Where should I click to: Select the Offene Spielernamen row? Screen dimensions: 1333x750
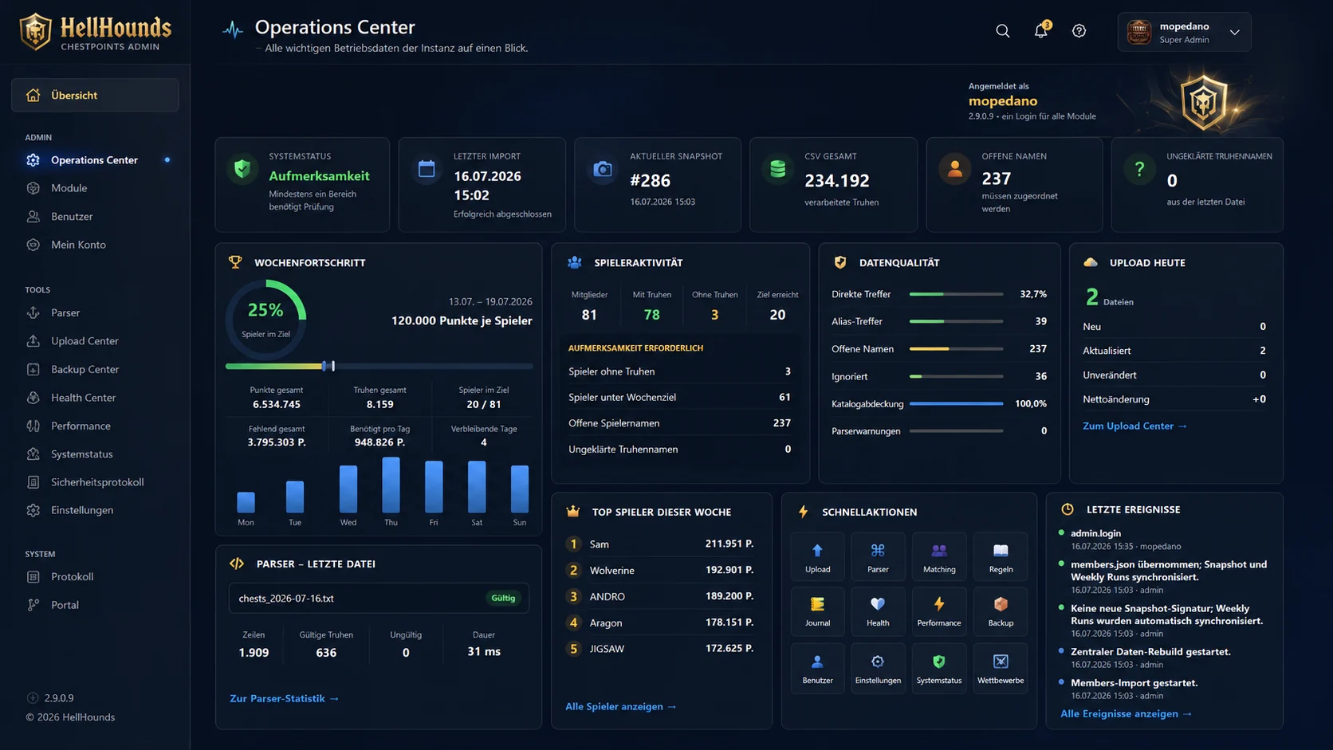679,423
